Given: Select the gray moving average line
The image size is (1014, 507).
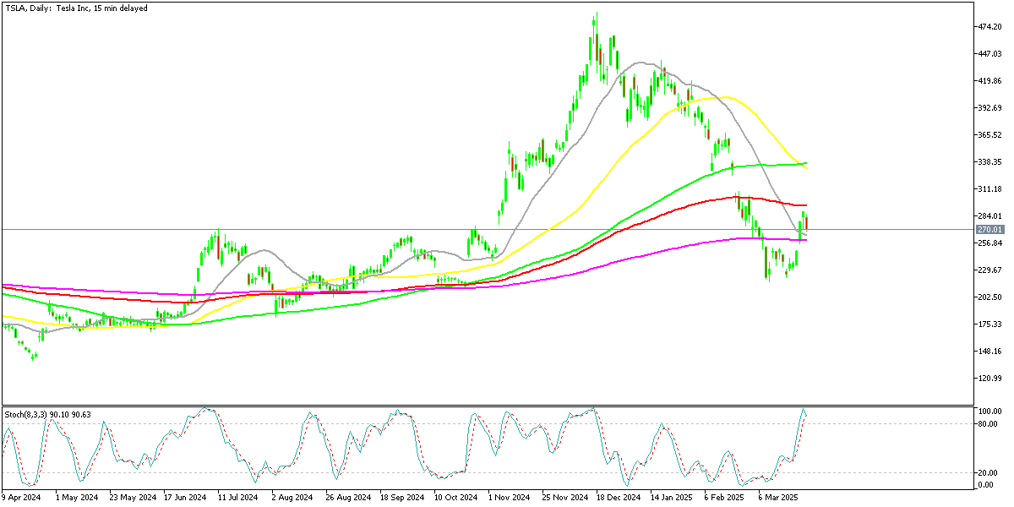Looking at the screenshot, I should point(642,62).
